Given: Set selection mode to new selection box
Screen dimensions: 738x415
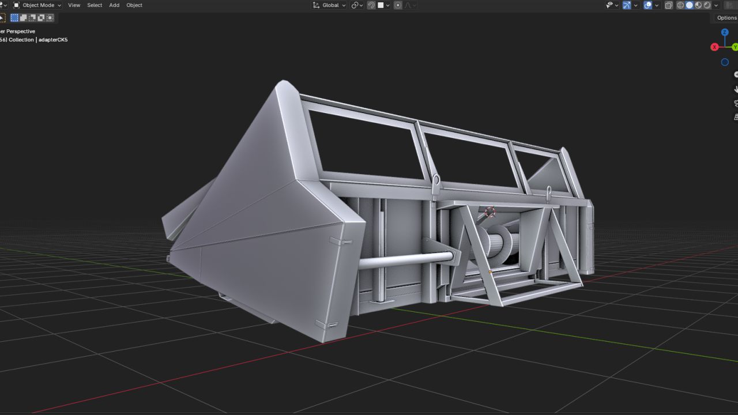Looking at the screenshot, I should coord(14,18).
